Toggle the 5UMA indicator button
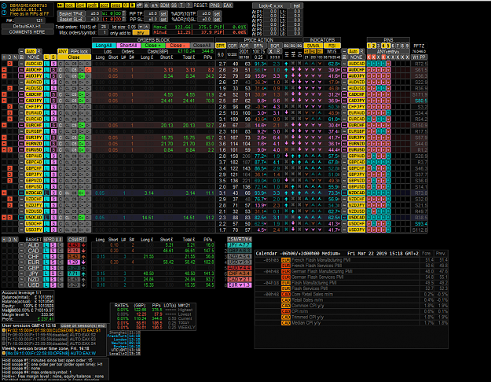 (313, 46)
